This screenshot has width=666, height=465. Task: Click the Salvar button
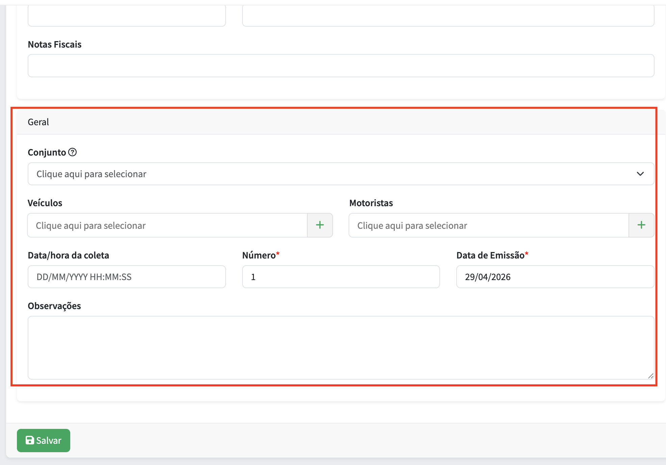click(x=44, y=440)
